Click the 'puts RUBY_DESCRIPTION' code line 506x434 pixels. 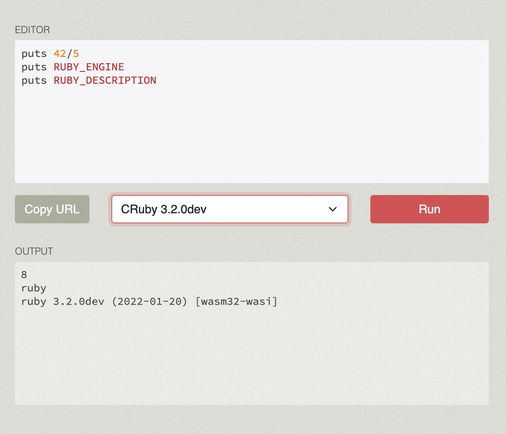(89, 80)
